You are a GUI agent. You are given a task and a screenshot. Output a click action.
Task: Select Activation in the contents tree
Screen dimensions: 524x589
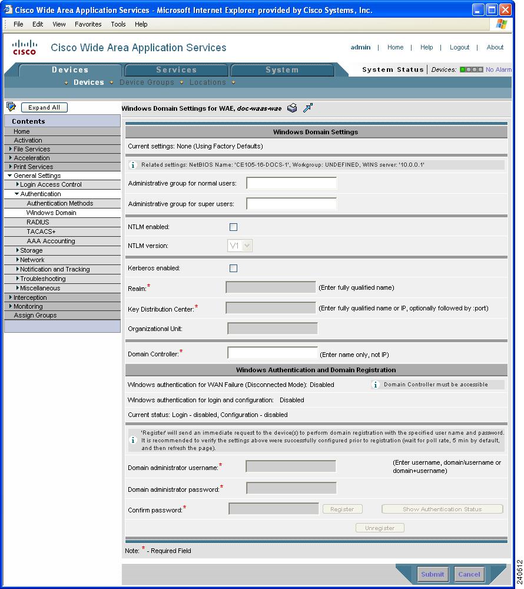pos(28,140)
